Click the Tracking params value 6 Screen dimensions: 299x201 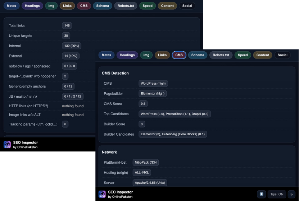65,124
